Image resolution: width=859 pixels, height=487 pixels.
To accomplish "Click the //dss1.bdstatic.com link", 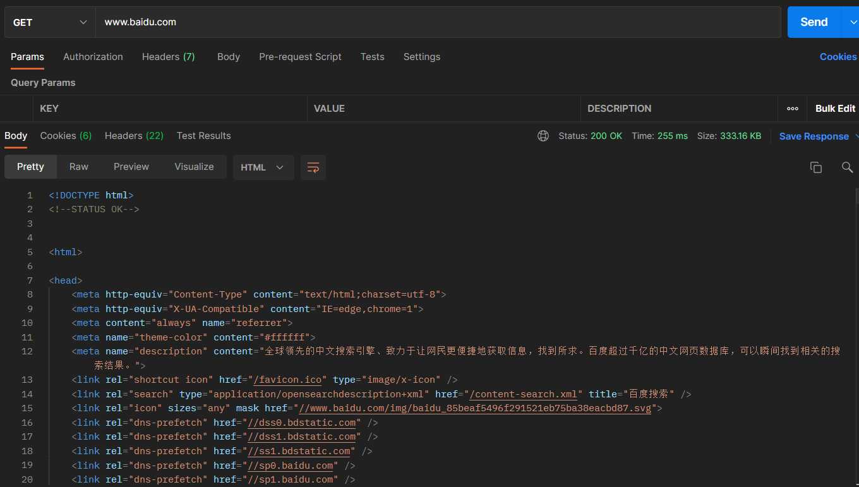I will (x=302, y=436).
